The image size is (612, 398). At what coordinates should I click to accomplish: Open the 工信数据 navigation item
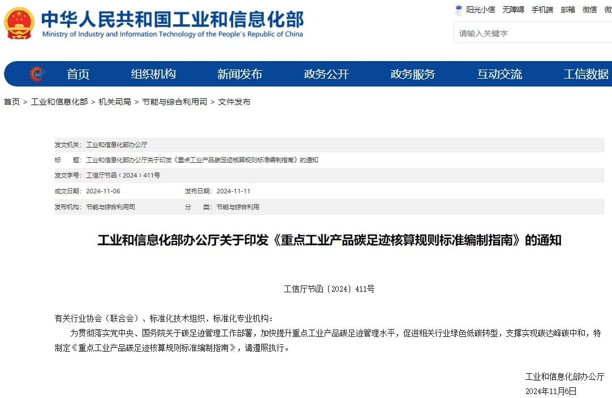click(x=586, y=74)
